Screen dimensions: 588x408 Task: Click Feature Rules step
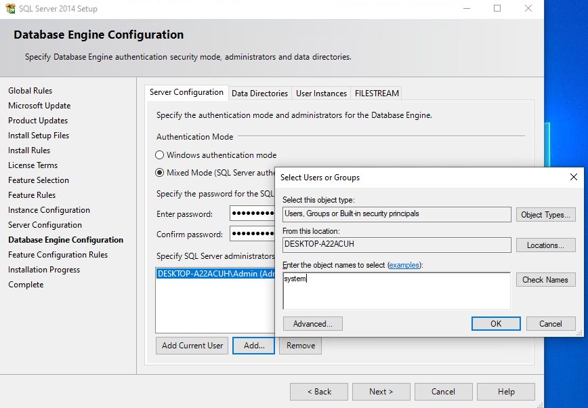click(x=32, y=195)
